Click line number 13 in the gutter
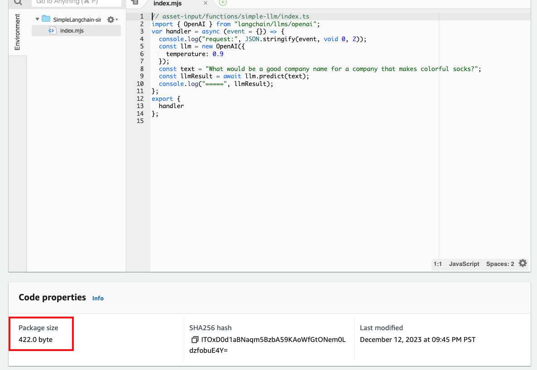The height and width of the screenshot is (370, 537). coord(140,106)
